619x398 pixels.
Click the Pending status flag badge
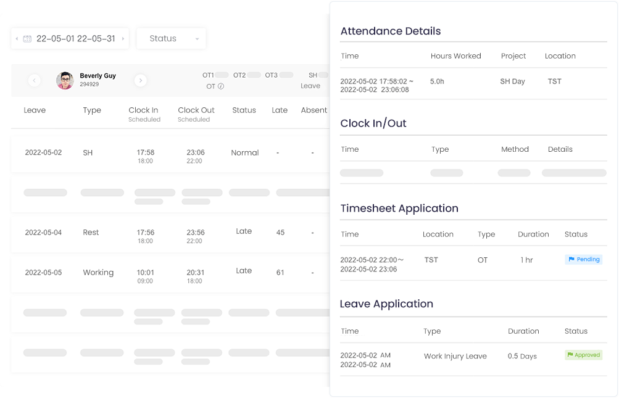[583, 259]
